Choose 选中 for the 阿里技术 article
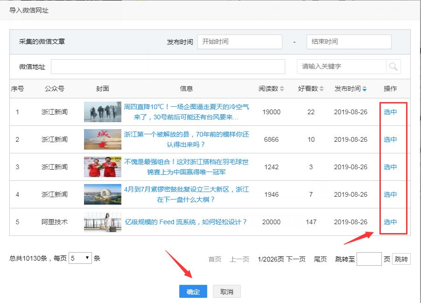 390,222
